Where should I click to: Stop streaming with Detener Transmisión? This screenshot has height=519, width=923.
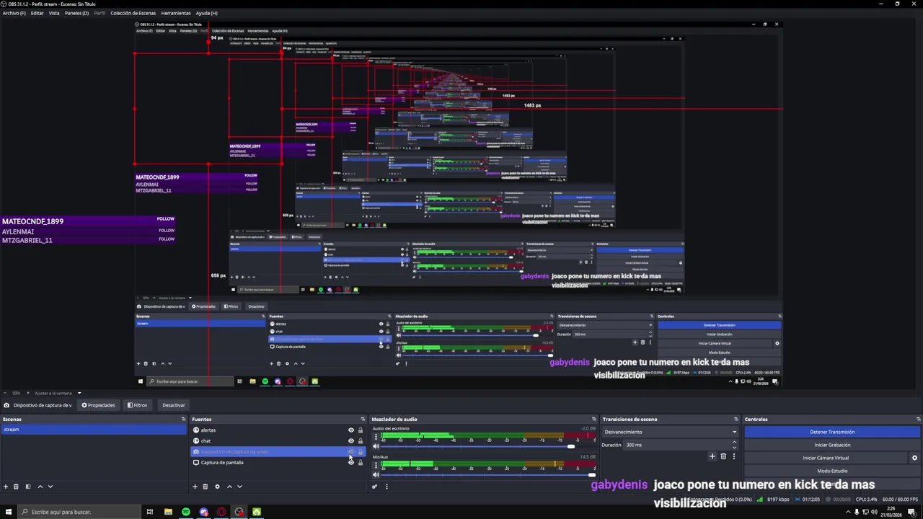tap(832, 432)
